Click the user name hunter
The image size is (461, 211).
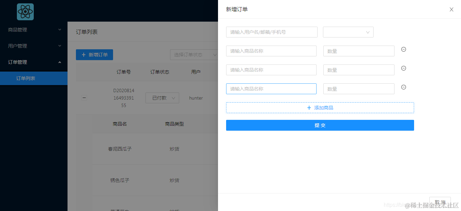point(196,98)
